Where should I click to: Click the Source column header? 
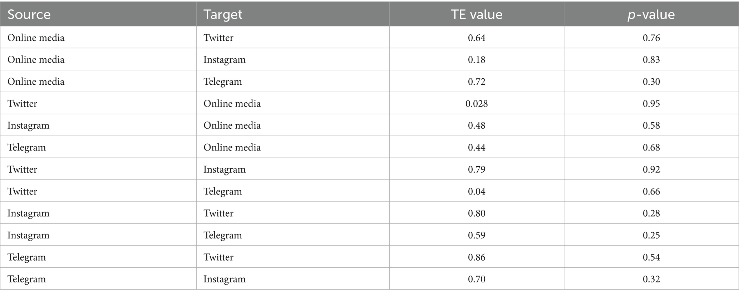click(x=29, y=14)
